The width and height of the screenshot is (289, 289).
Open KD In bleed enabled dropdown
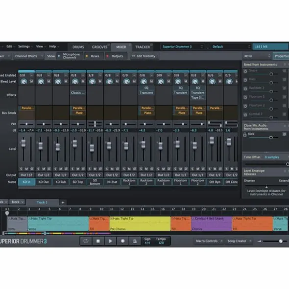click(31, 75)
